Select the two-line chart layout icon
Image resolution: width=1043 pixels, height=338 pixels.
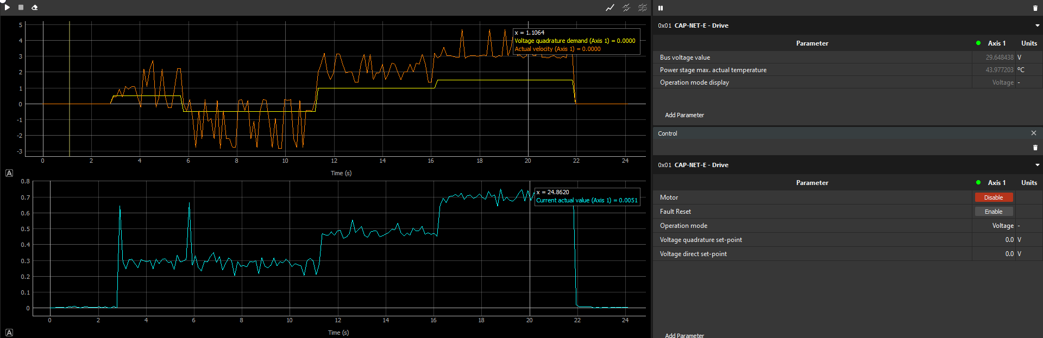pyautogui.click(x=626, y=8)
